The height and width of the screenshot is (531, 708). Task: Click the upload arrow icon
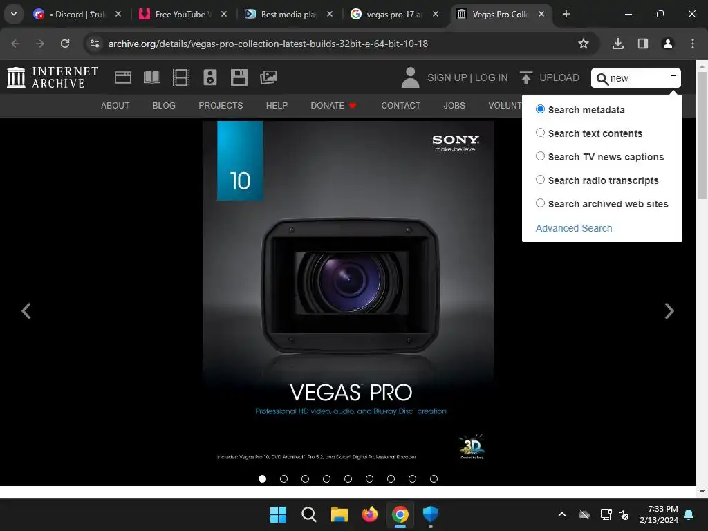pos(525,77)
